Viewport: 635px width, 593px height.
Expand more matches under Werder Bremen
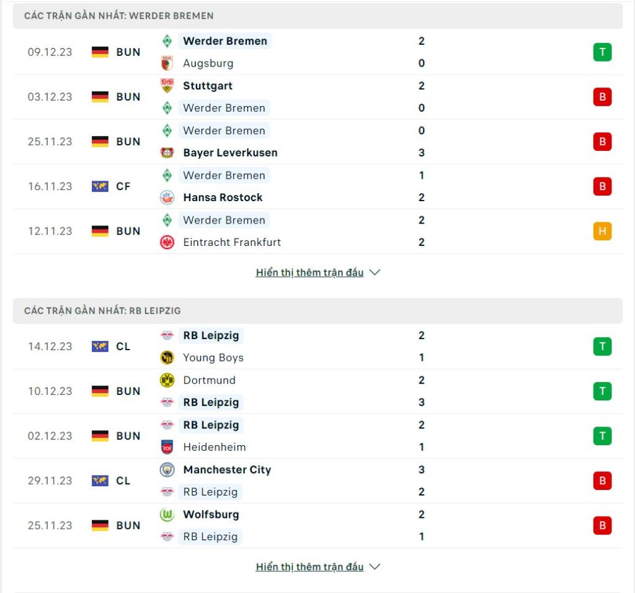click(317, 273)
